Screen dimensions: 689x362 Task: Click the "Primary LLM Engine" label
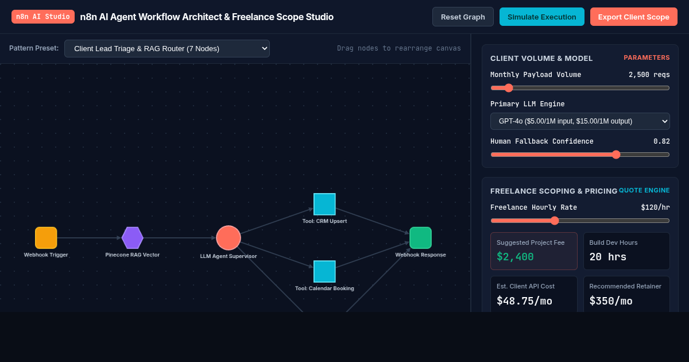(x=528, y=104)
